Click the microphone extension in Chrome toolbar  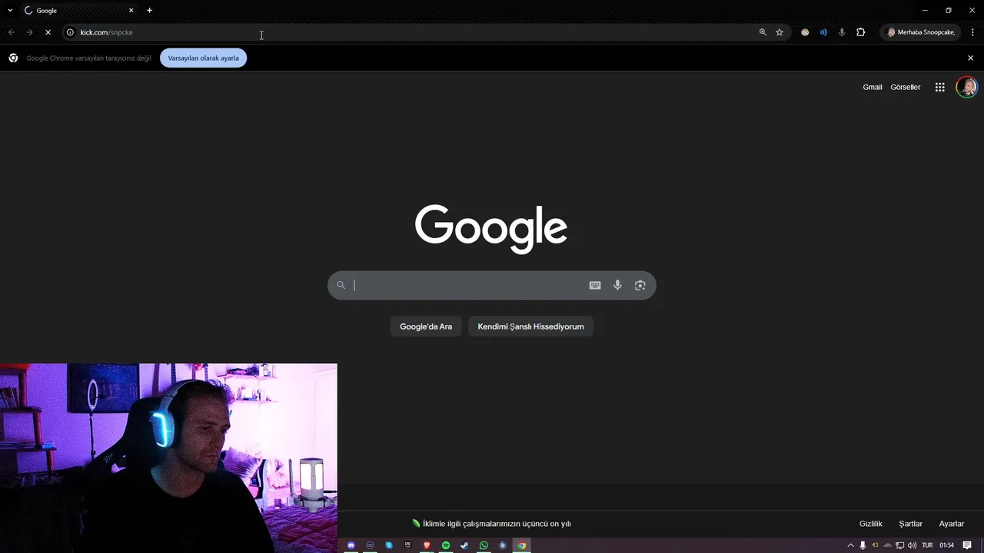842,32
